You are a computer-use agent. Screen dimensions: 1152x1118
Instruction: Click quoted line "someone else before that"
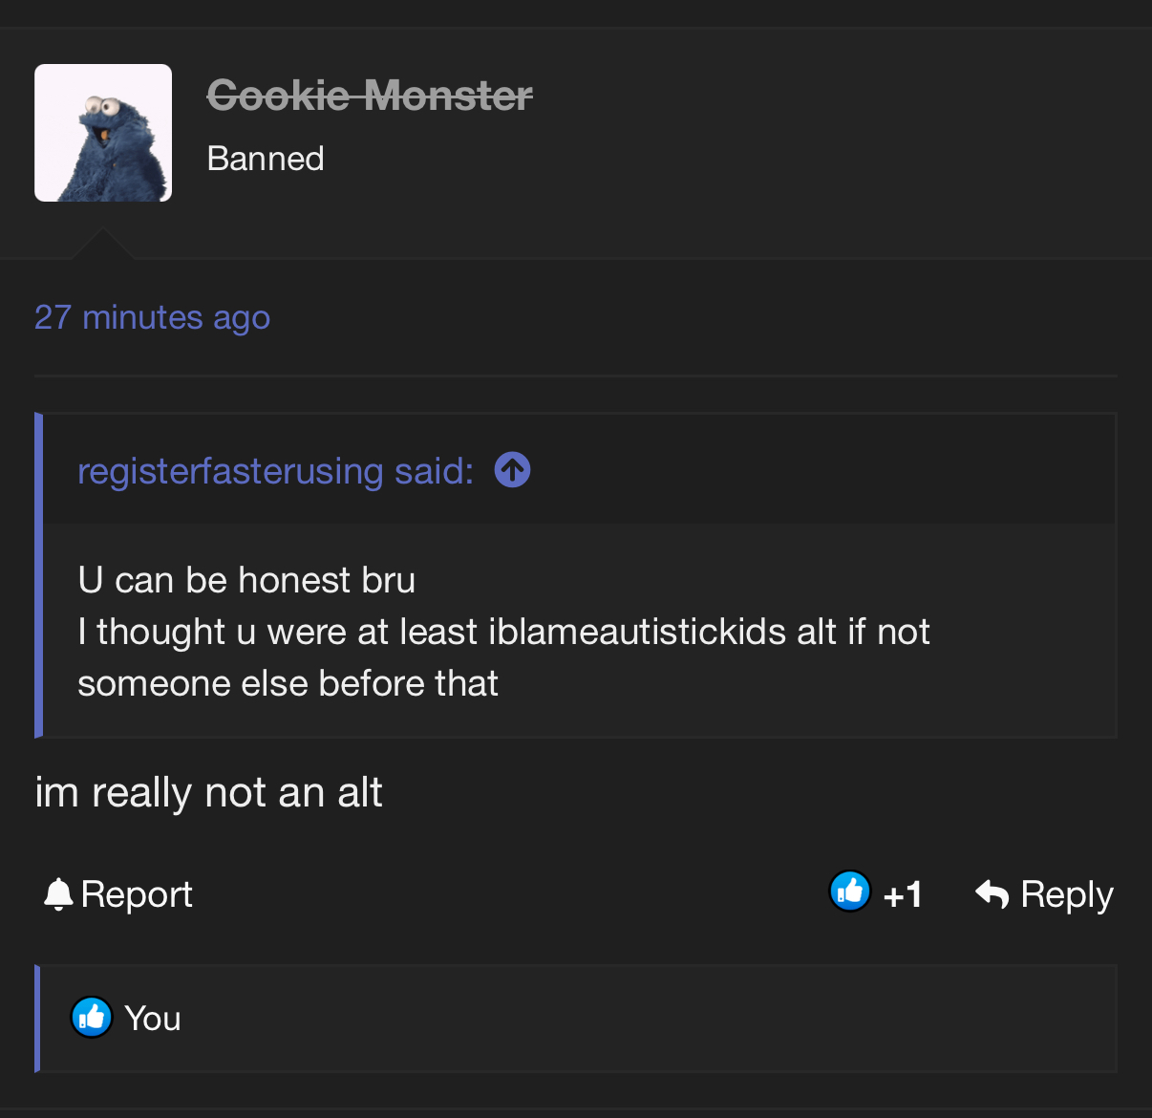pyautogui.click(x=288, y=683)
